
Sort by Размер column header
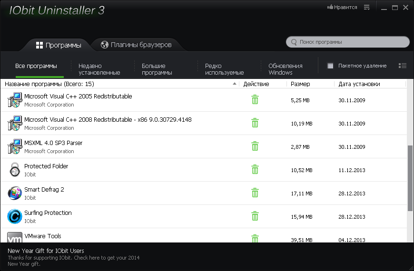tap(300, 84)
